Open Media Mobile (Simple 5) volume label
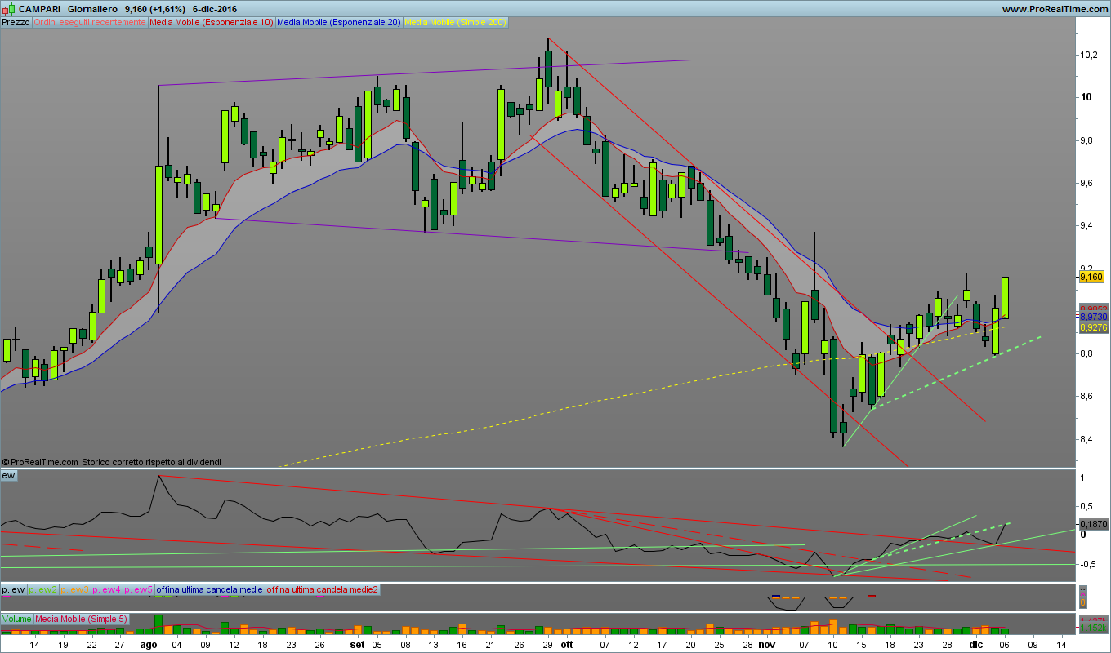The height and width of the screenshot is (653, 1111). tap(81, 619)
